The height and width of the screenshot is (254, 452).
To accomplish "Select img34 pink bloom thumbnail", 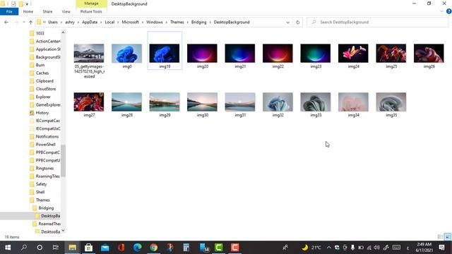I will point(353,102).
